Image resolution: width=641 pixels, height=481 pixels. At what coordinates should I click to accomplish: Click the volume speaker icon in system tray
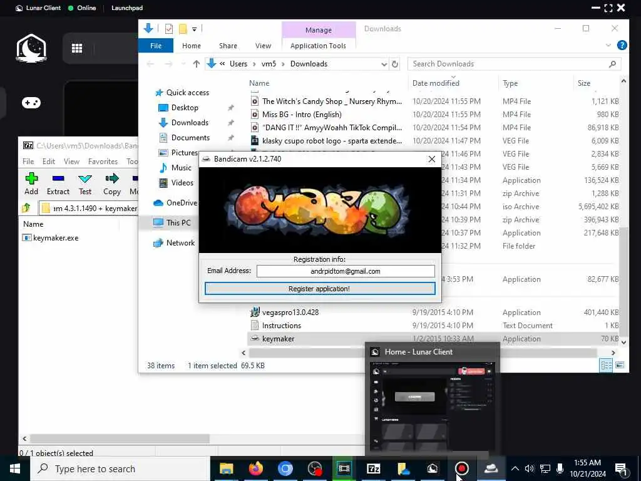530,468
